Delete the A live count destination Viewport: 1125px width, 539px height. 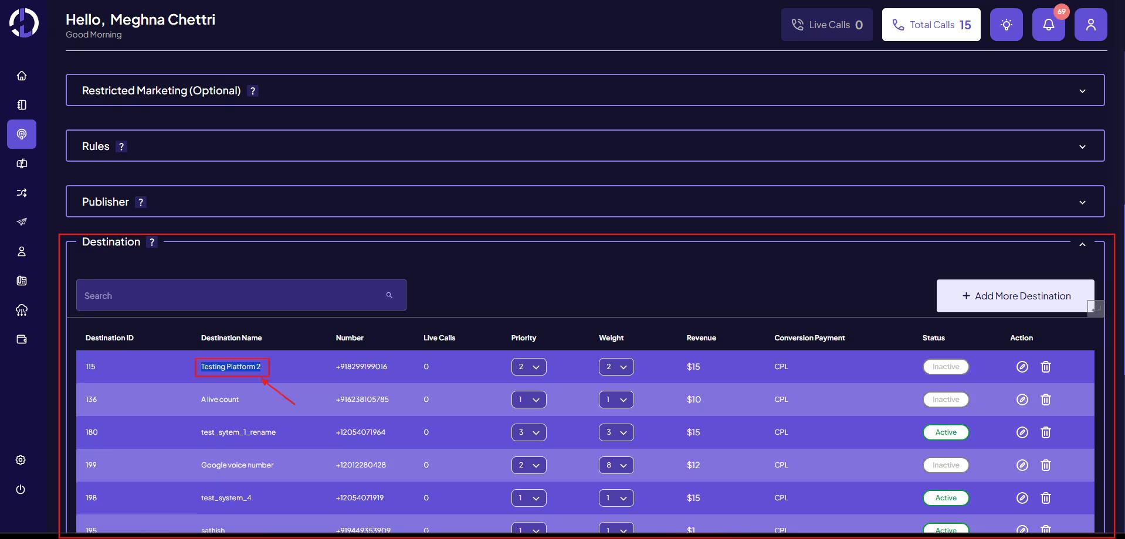[x=1045, y=400]
